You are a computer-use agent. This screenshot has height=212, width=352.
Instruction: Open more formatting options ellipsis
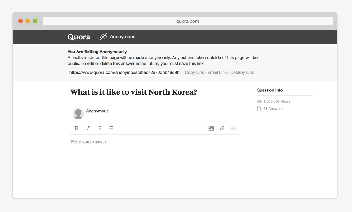click(234, 128)
